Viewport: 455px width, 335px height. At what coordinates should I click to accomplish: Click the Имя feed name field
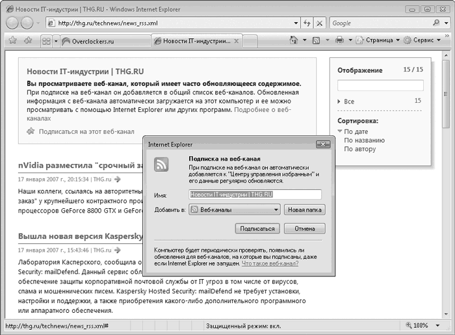[x=255, y=194]
